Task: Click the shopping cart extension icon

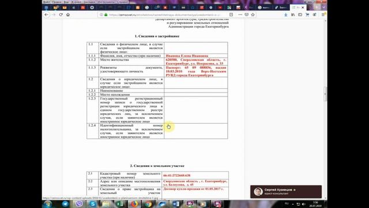Action: [x=307, y=14]
